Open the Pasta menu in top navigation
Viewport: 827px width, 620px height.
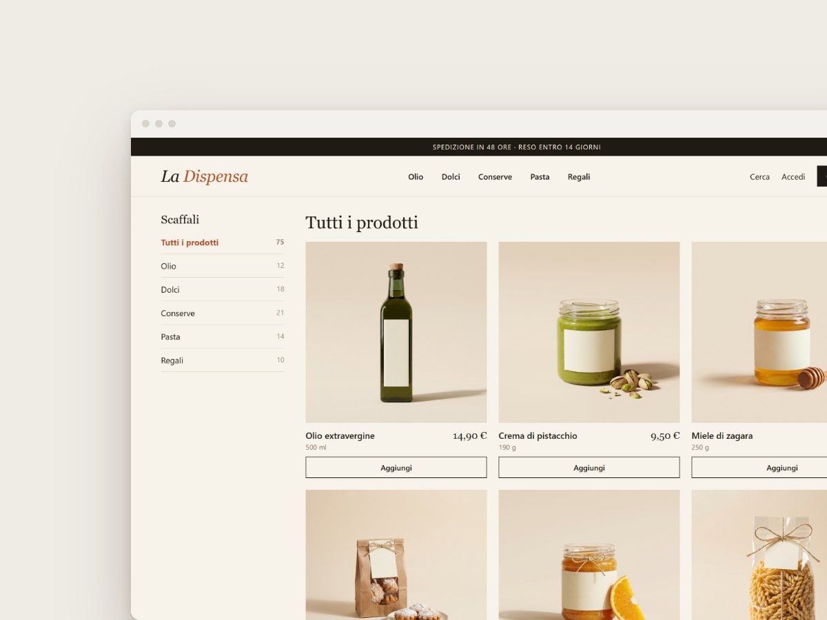(540, 177)
